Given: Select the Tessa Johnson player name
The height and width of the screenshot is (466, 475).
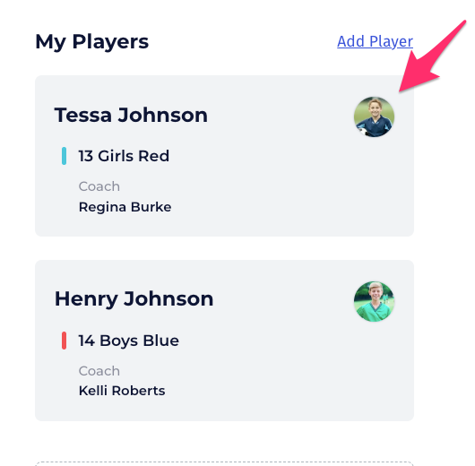Looking at the screenshot, I should click(131, 116).
